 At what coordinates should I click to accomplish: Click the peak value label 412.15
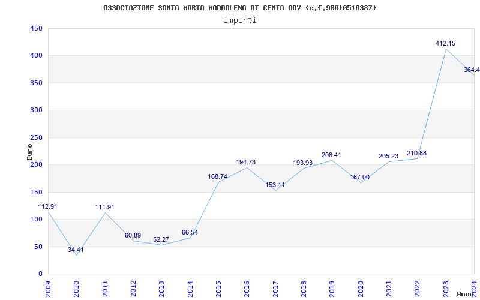click(445, 43)
